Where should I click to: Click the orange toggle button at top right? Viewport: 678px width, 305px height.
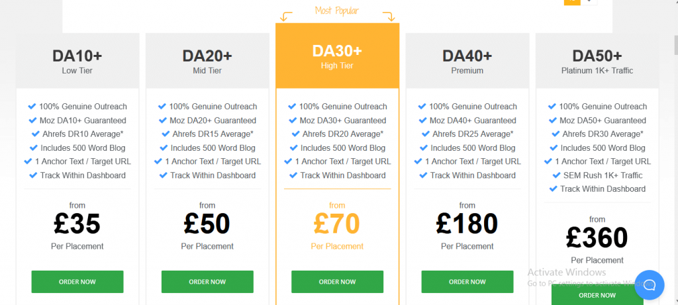[572, 2]
